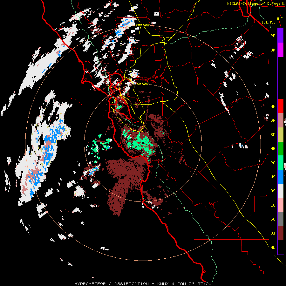Pick the WS blue legend swatch
286x286 pixels.
point(281,177)
